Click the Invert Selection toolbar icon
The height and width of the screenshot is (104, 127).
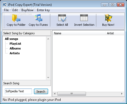(84, 18)
